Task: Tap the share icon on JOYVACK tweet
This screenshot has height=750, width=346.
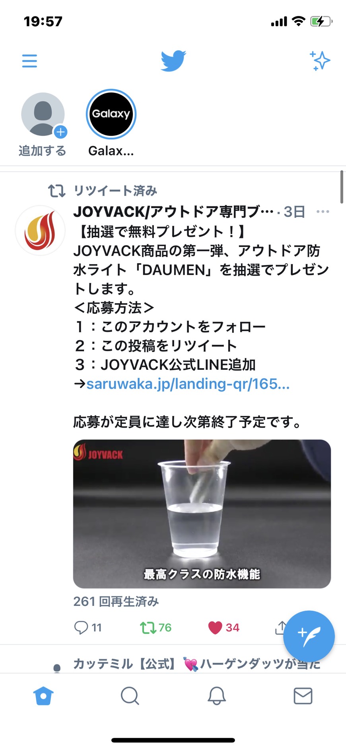Action: click(280, 627)
